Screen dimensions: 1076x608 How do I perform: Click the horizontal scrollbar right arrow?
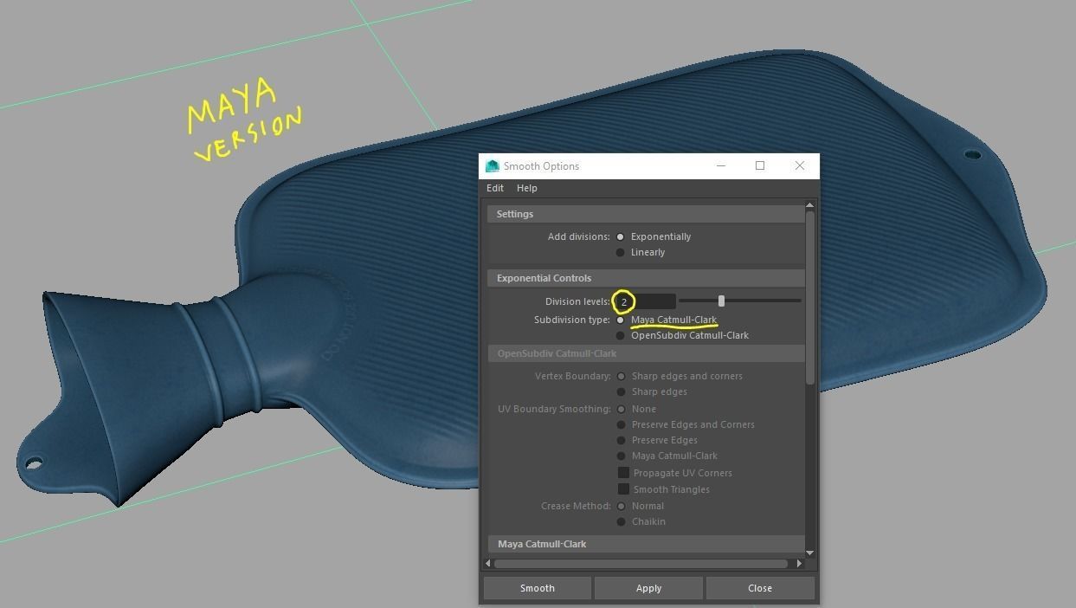click(799, 564)
